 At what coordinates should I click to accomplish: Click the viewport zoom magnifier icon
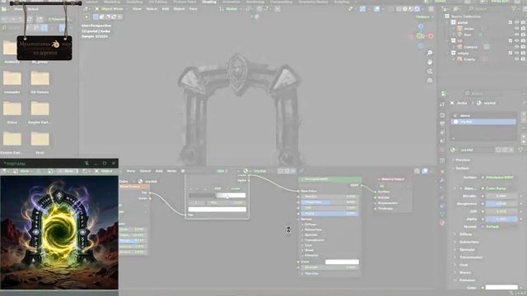430,53
